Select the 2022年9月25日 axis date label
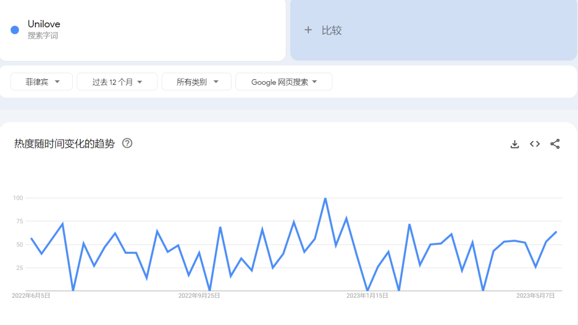 click(x=199, y=295)
